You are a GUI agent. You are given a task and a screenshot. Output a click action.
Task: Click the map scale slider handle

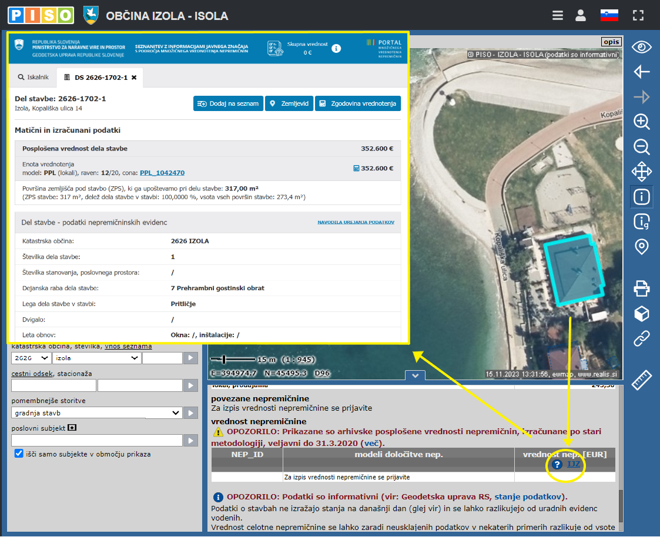(x=224, y=359)
